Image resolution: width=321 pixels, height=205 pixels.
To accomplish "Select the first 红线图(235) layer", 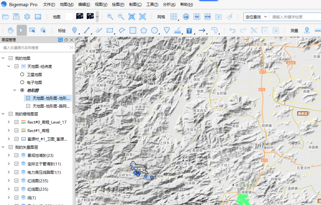I will click(x=38, y=181).
